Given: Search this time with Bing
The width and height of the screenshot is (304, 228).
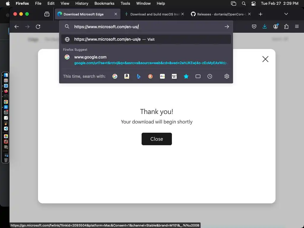Looking at the screenshot, I should [138, 76].
